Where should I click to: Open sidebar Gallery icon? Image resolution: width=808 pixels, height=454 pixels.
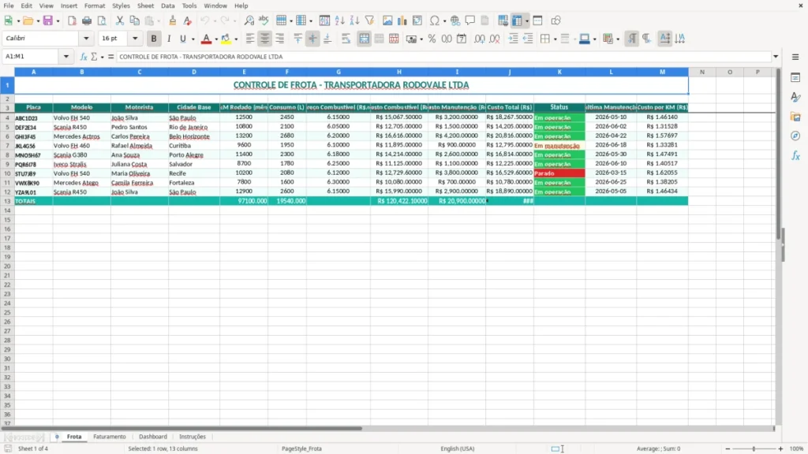pyautogui.click(x=795, y=117)
